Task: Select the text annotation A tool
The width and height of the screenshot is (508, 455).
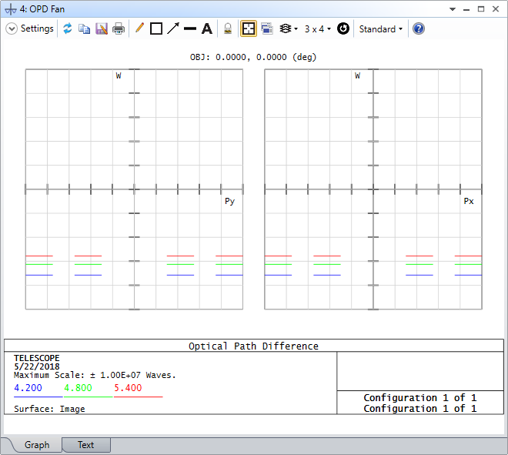Action: [207, 28]
